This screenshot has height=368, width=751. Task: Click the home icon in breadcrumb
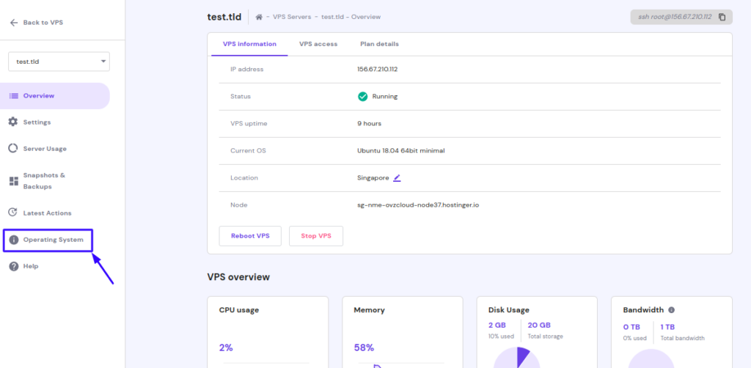(x=259, y=17)
